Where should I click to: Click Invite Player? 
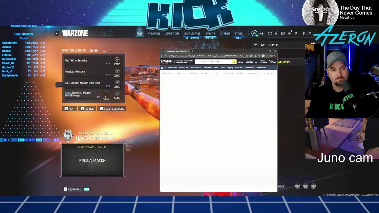click(x=269, y=45)
